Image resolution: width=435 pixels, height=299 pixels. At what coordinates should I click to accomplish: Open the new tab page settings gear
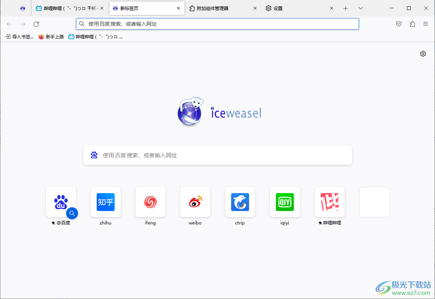coord(423,53)
